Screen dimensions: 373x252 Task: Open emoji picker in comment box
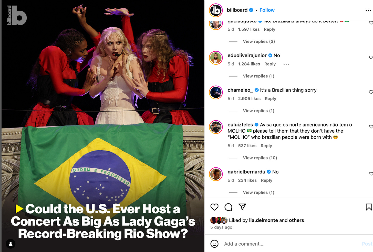click(x=214, y=244)
